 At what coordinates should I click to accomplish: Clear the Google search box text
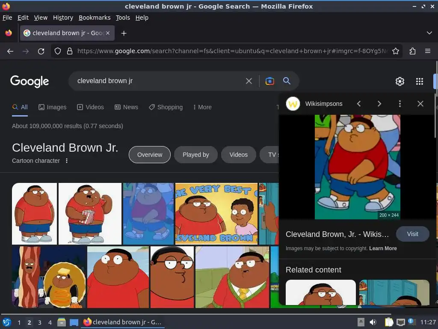(249, 81)
